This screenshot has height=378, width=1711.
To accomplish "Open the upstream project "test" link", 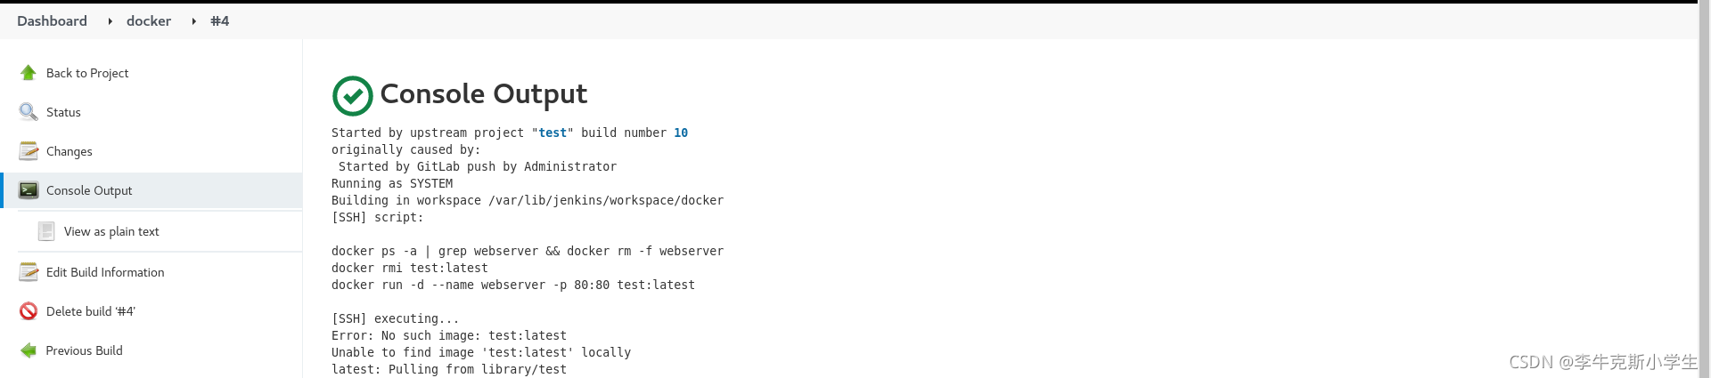I will click(553, 133).
